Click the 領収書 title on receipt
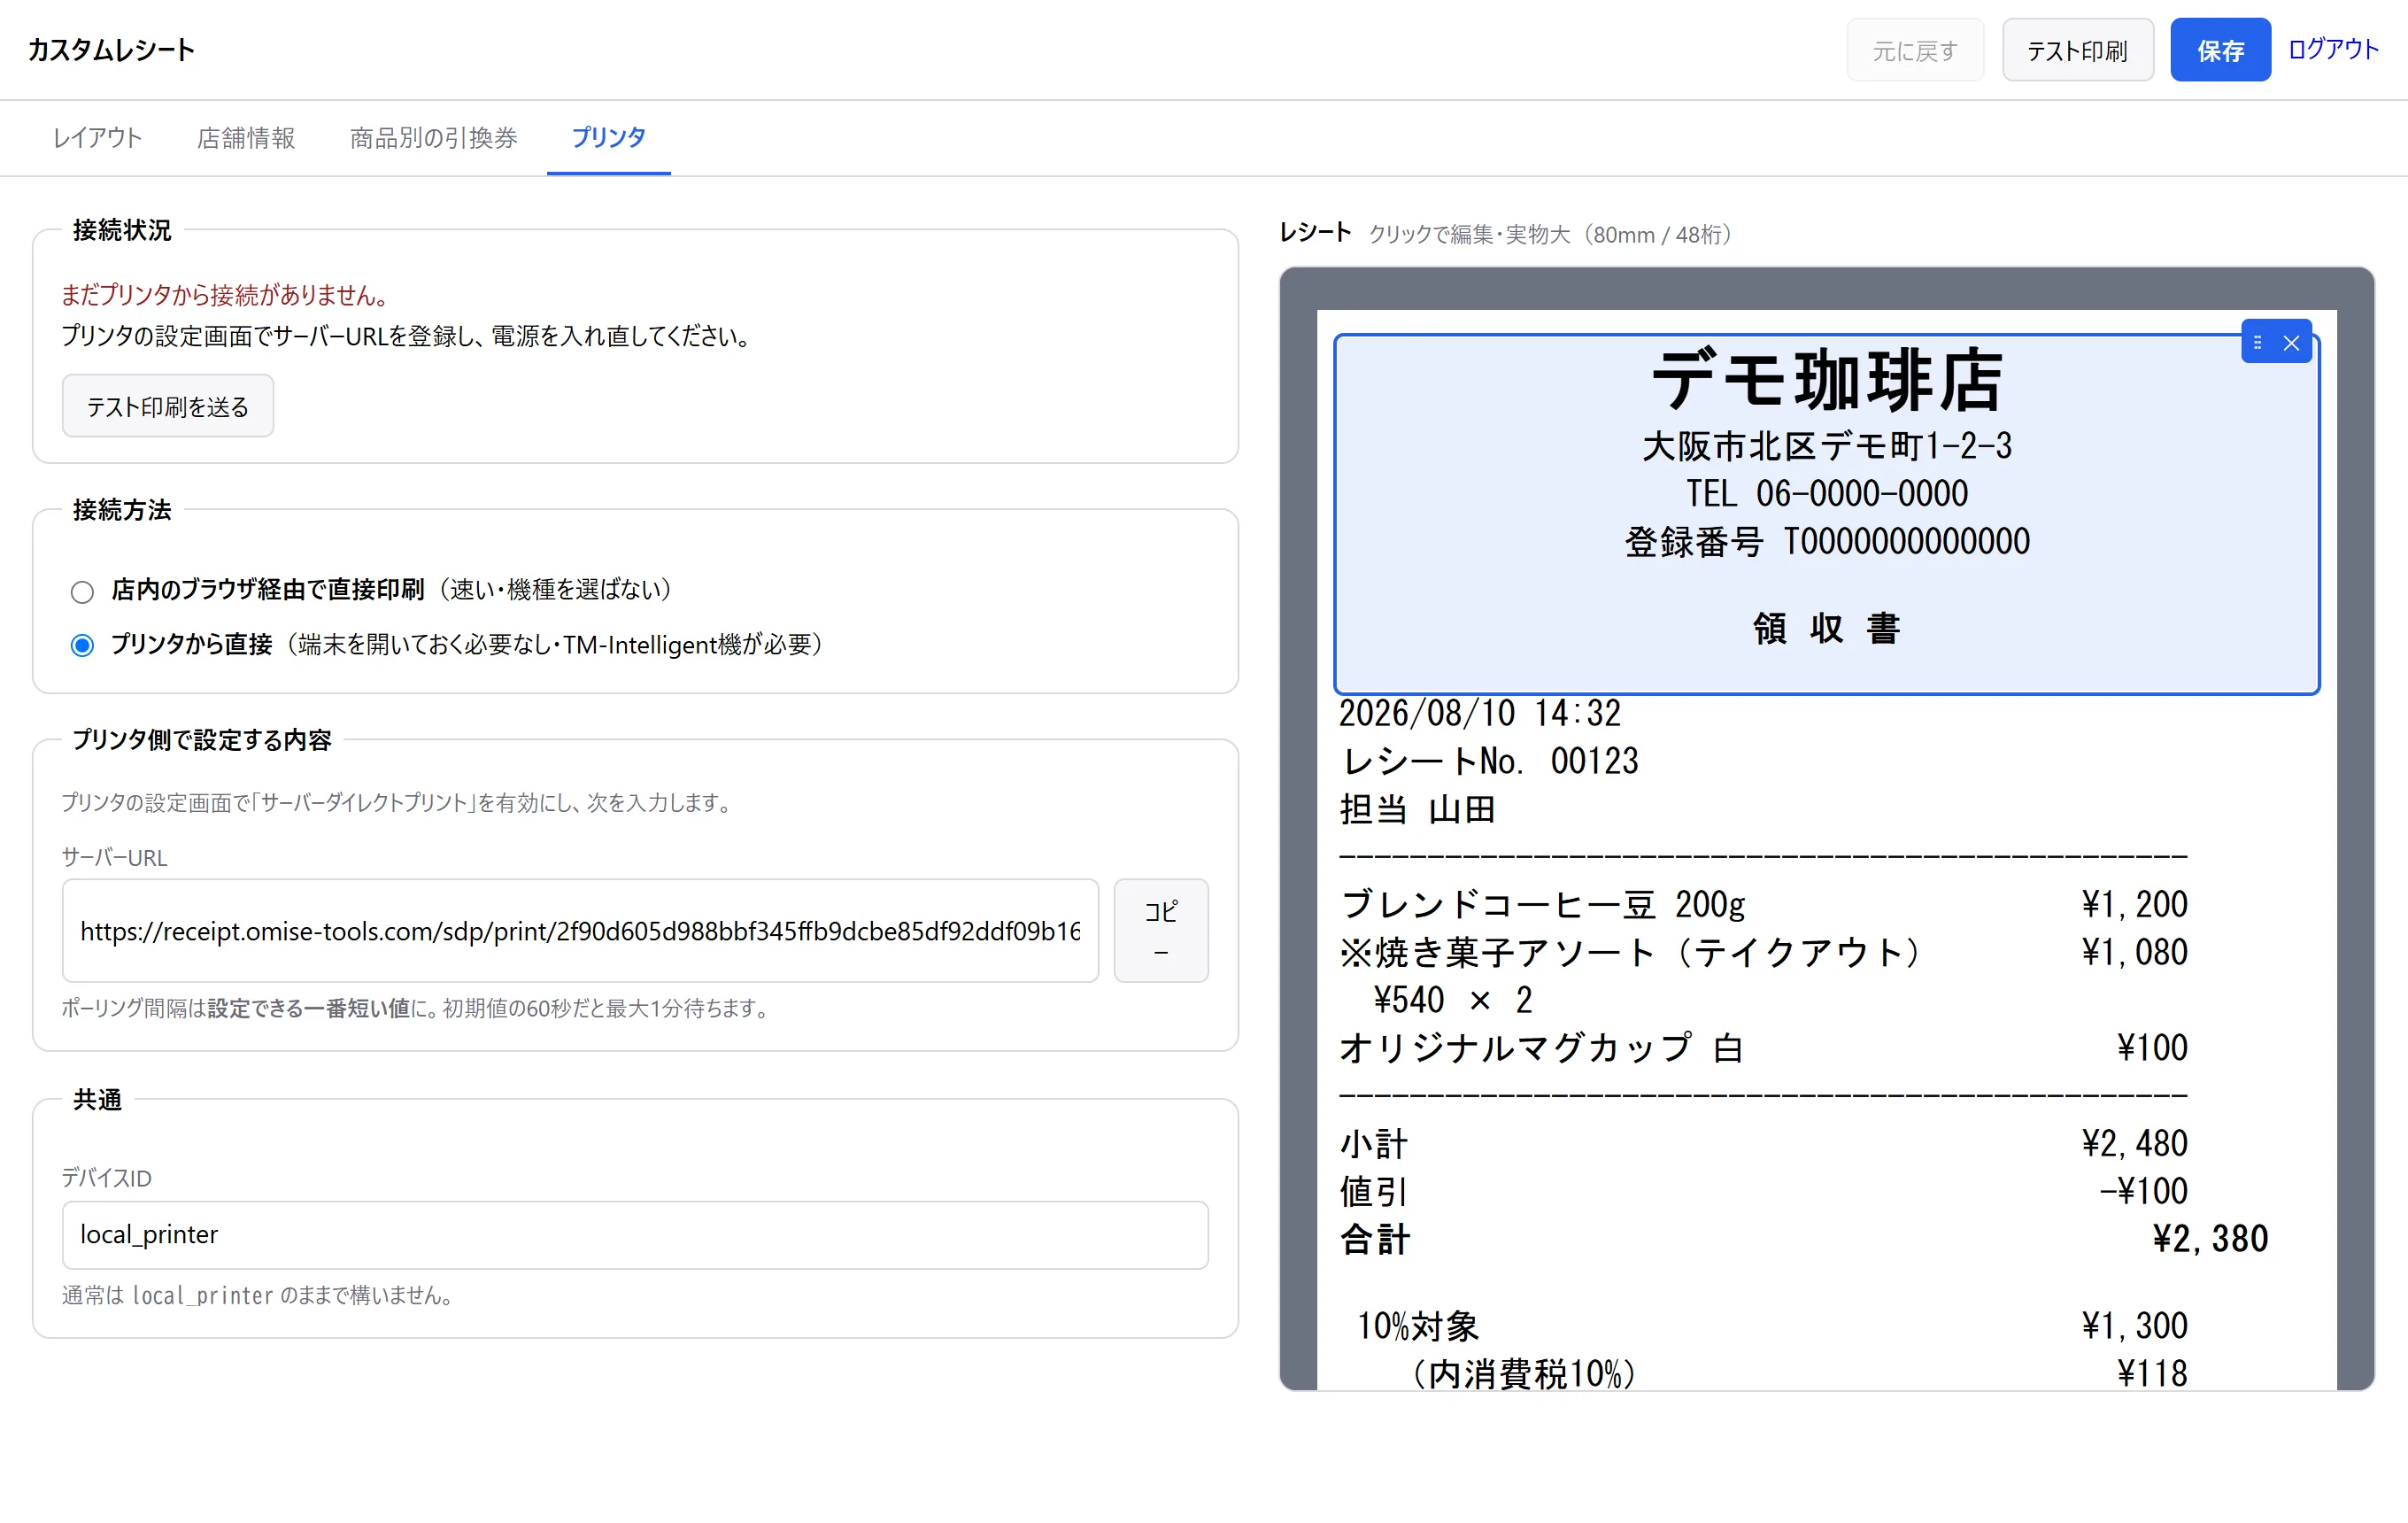 click(x=1827, y=629)
